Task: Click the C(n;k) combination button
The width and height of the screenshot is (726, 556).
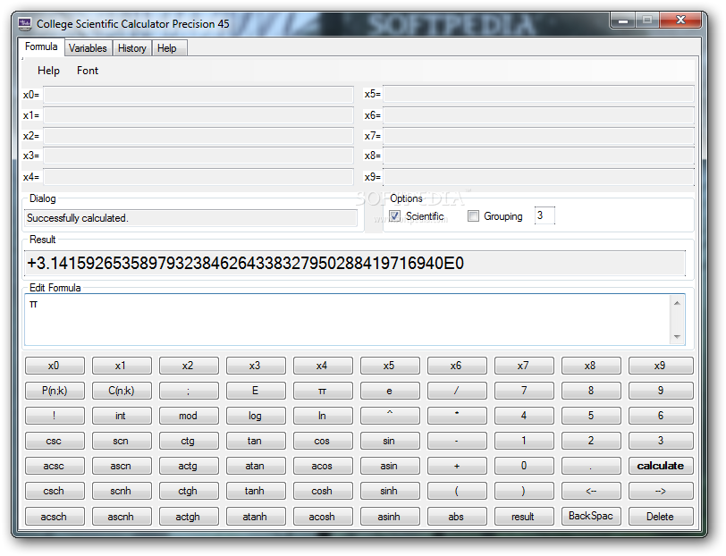Action: point(122,391)
